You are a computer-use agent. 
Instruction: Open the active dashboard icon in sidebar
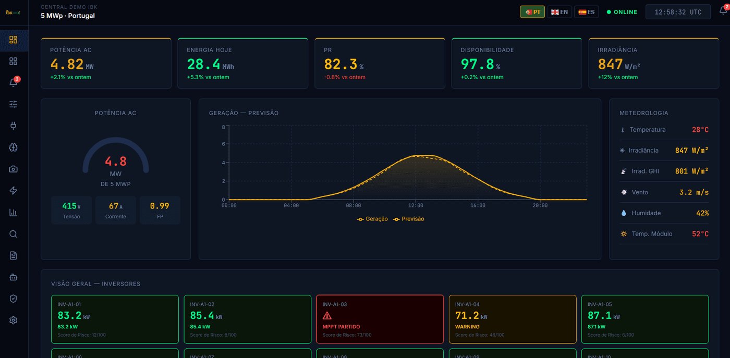tap(14, 40)
